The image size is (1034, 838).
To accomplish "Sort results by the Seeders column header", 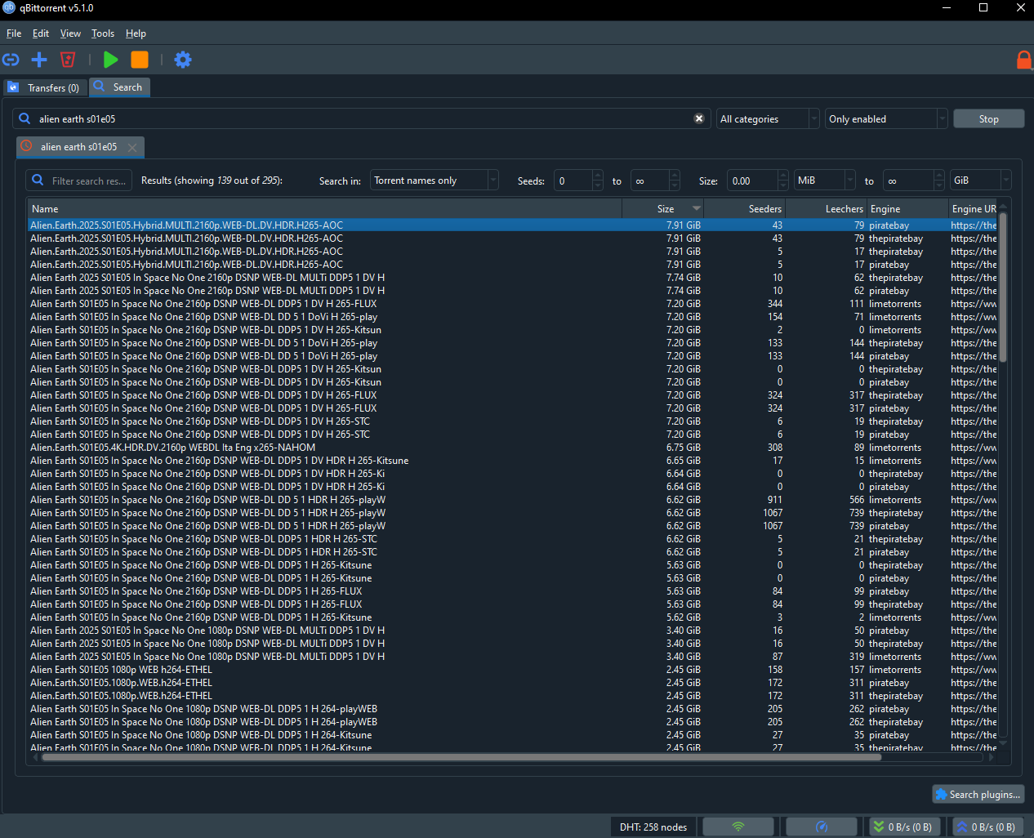I will point(744,209).
